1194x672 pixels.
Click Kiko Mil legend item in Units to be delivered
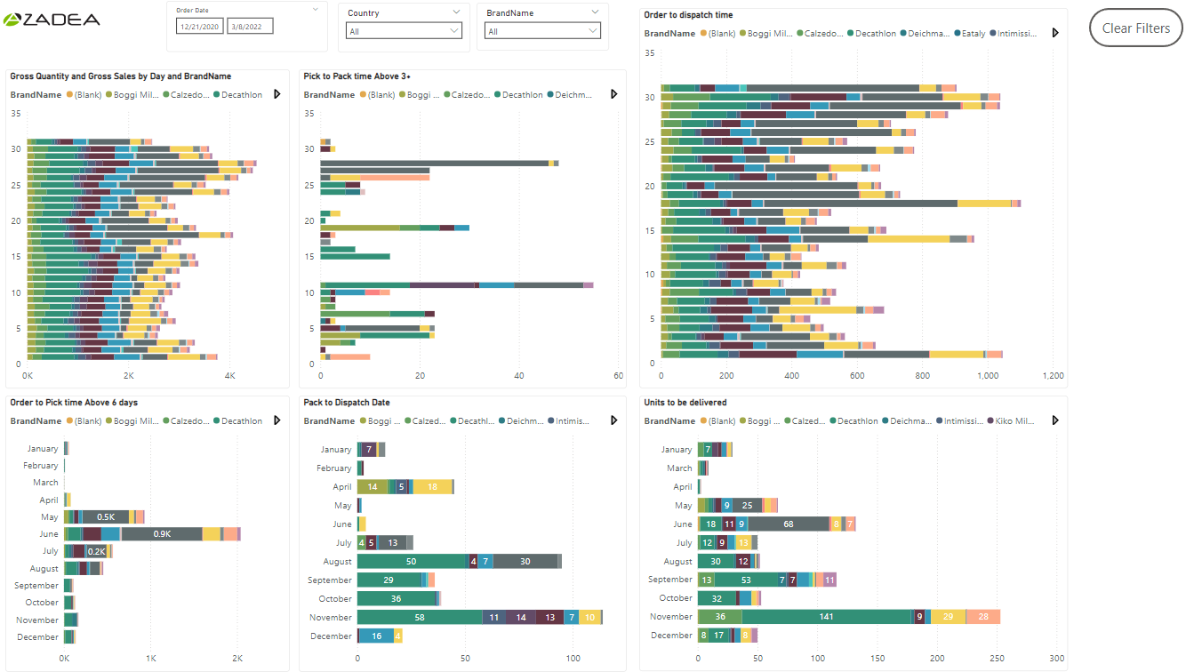[x=1012, y=421]
